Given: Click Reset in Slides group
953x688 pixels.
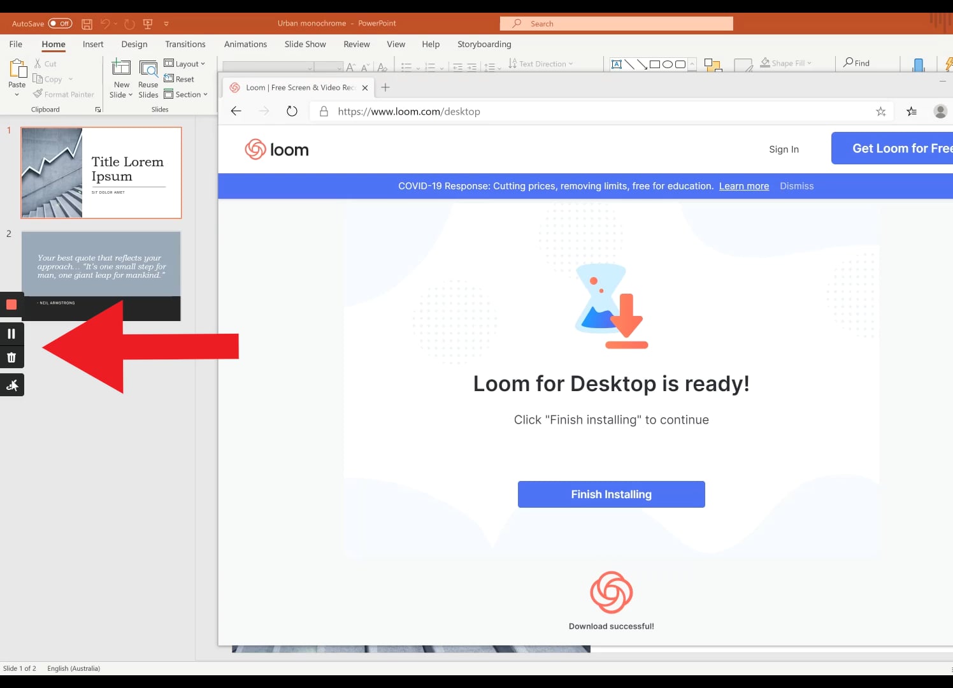Looking at the screenshot, I should [179, 79].
